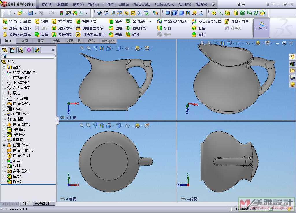
Task: Select 圆角3 in the feature tree
Action: (17, 182)
